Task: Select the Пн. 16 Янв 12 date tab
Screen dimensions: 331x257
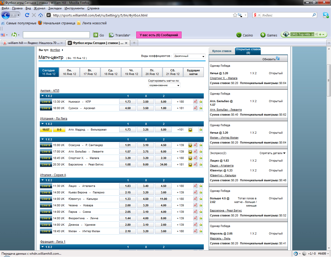Action: pyautogui.click(x=69, y=72)
